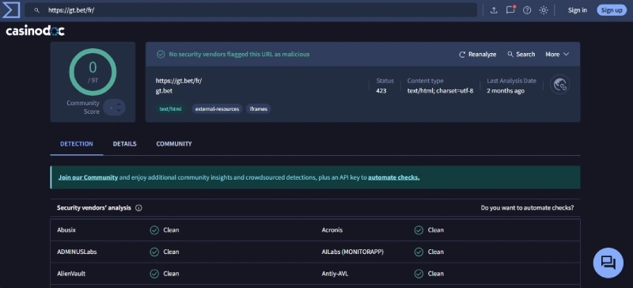
Task: Click the Clean check icon for Antiy-AVL
Action: tap(419, 274)
